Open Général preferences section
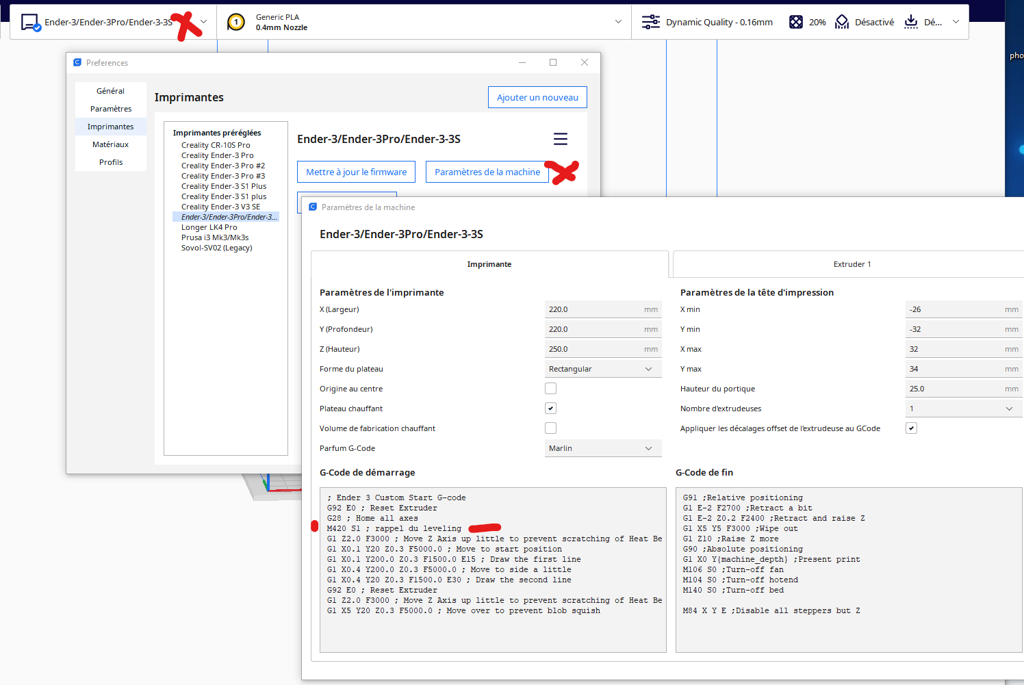 tap(111, 91)
